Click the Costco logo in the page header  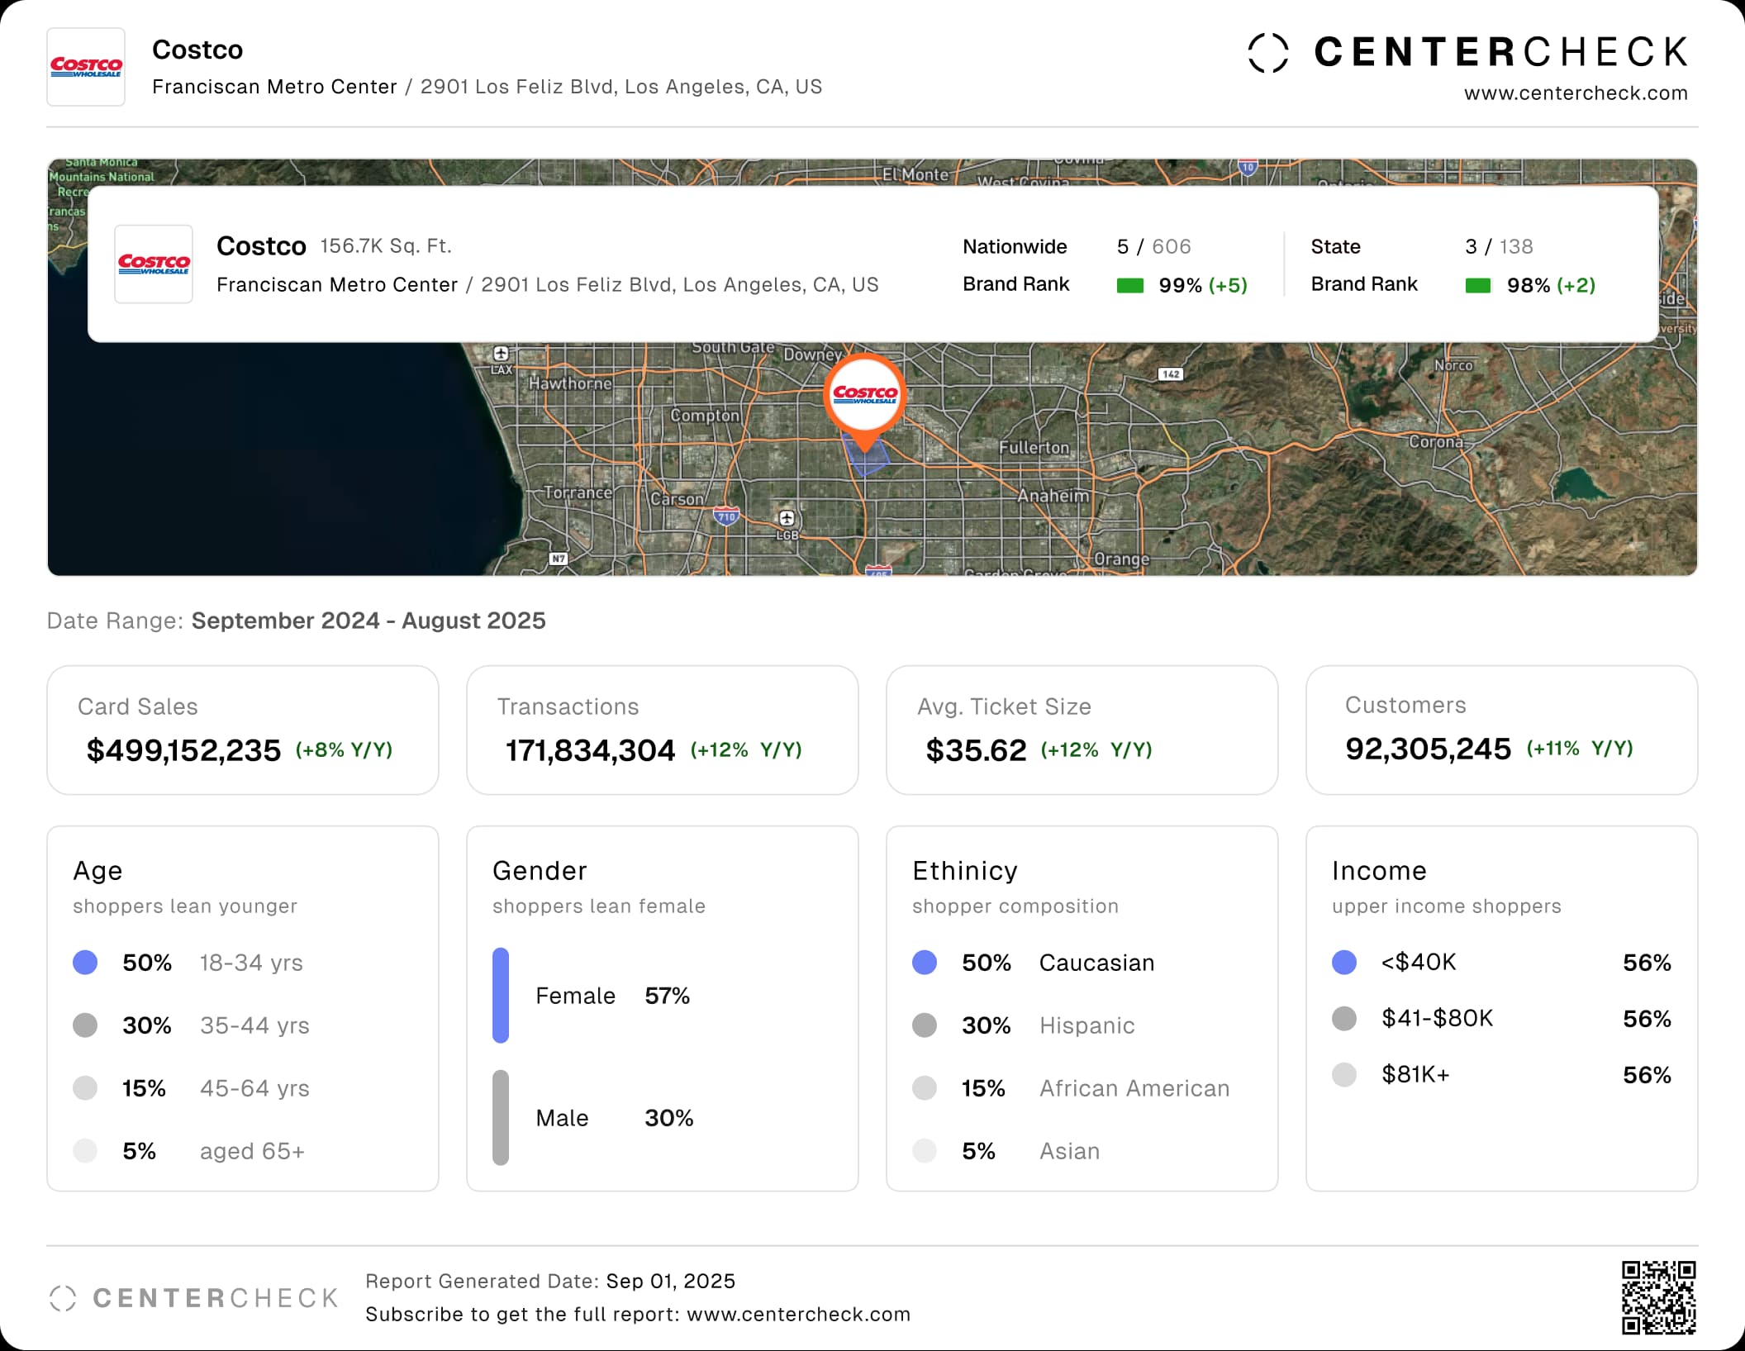(86, 67)
